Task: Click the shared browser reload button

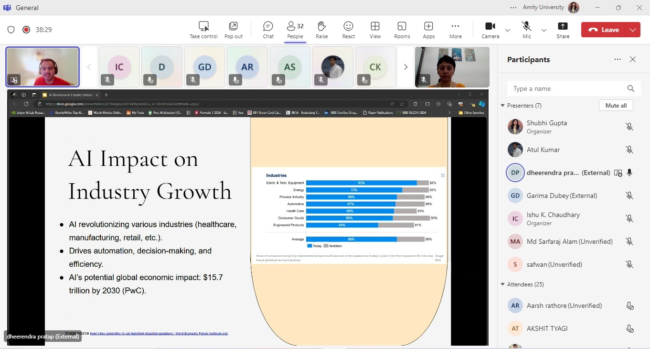Action: [26, 104]
